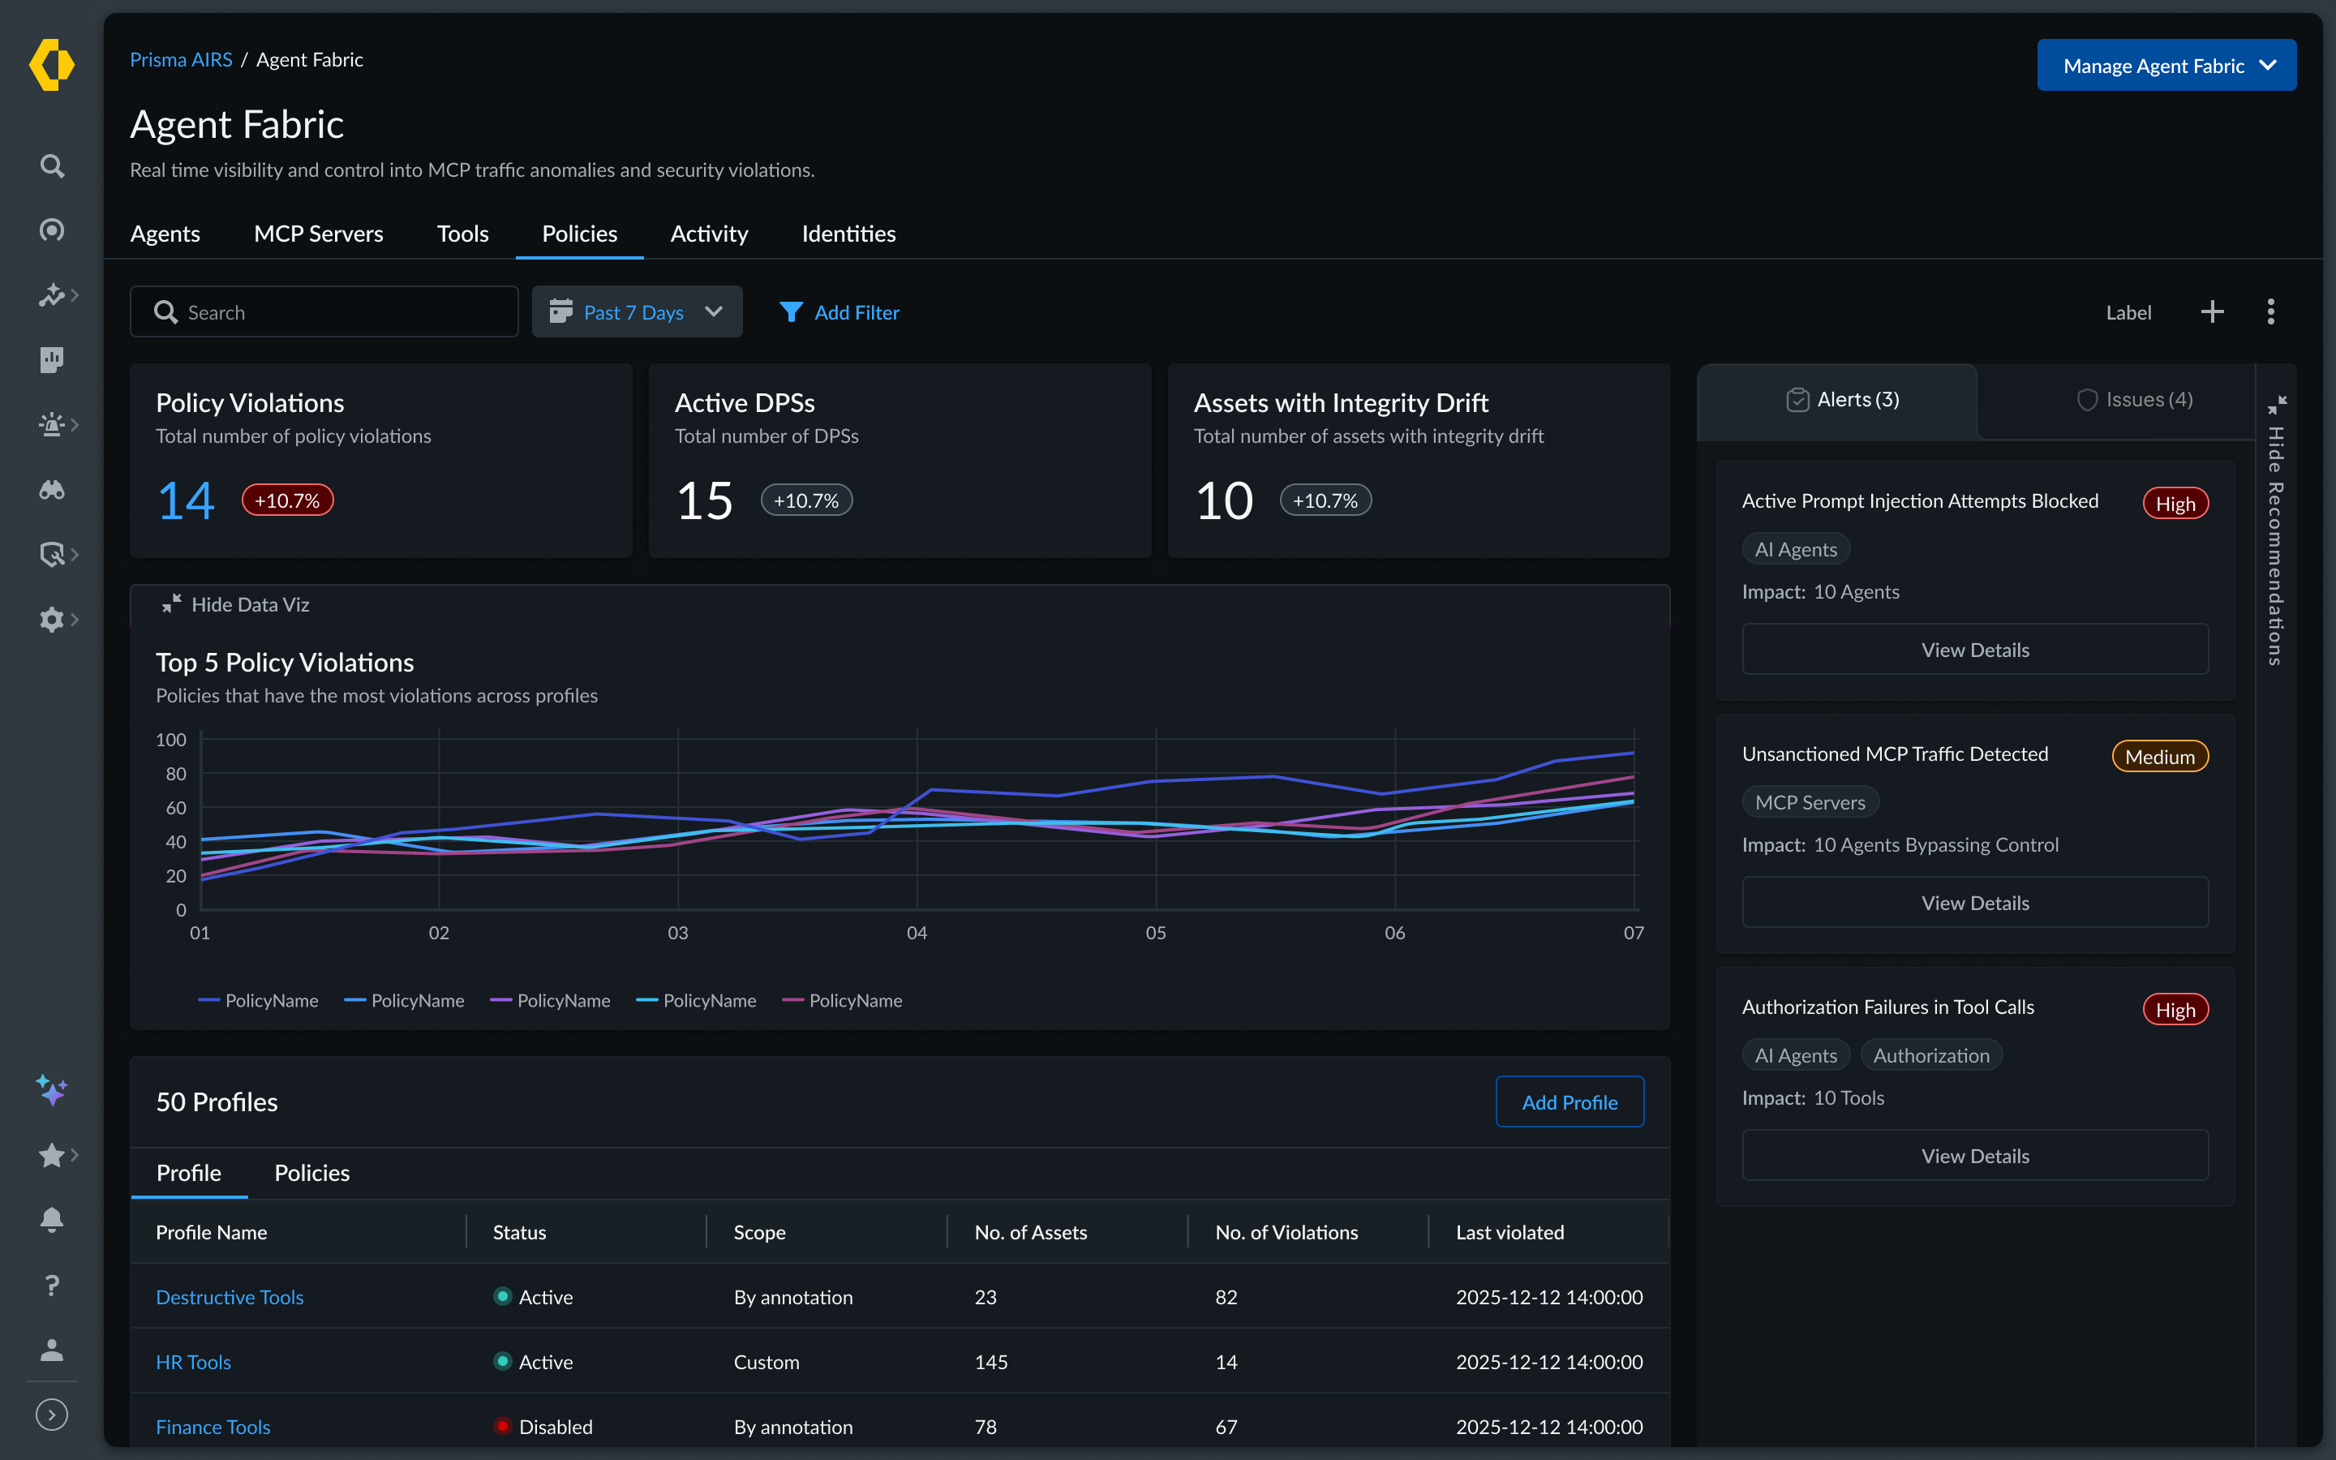Expand the alarm siren sidebar chevron
Image resolution: width=2336 pixels, height=1460 pixels.
click(x=75, y=424)
